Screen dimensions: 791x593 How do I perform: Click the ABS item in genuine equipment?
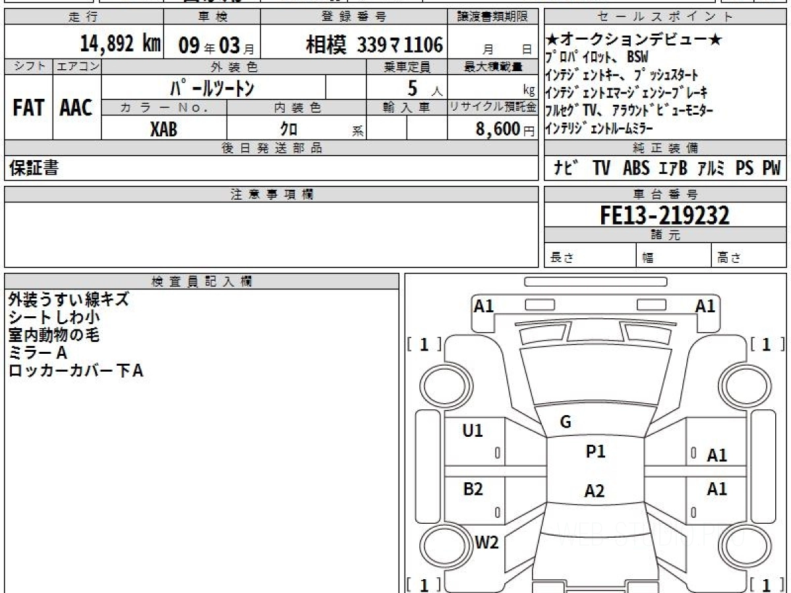point(635,169)
